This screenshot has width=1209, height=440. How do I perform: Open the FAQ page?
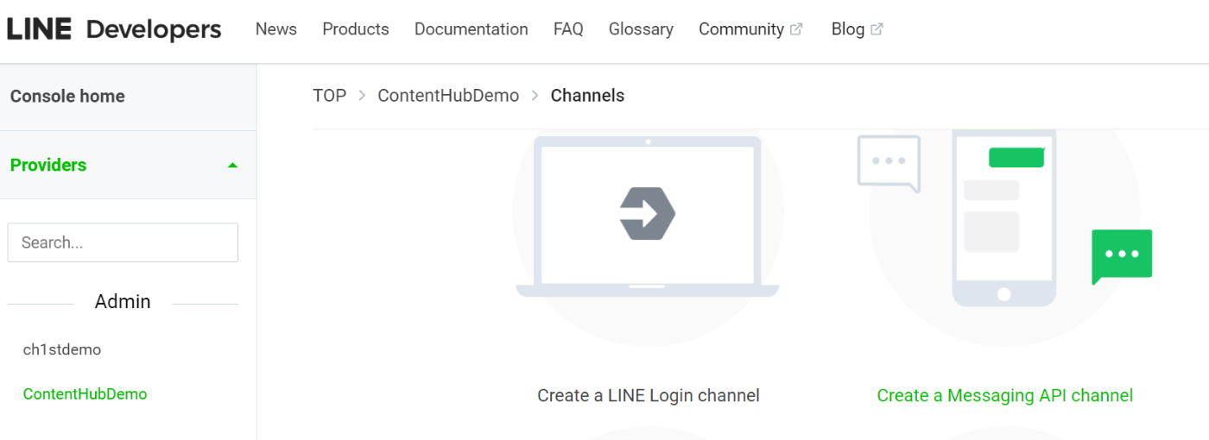[x=568, y=29]
